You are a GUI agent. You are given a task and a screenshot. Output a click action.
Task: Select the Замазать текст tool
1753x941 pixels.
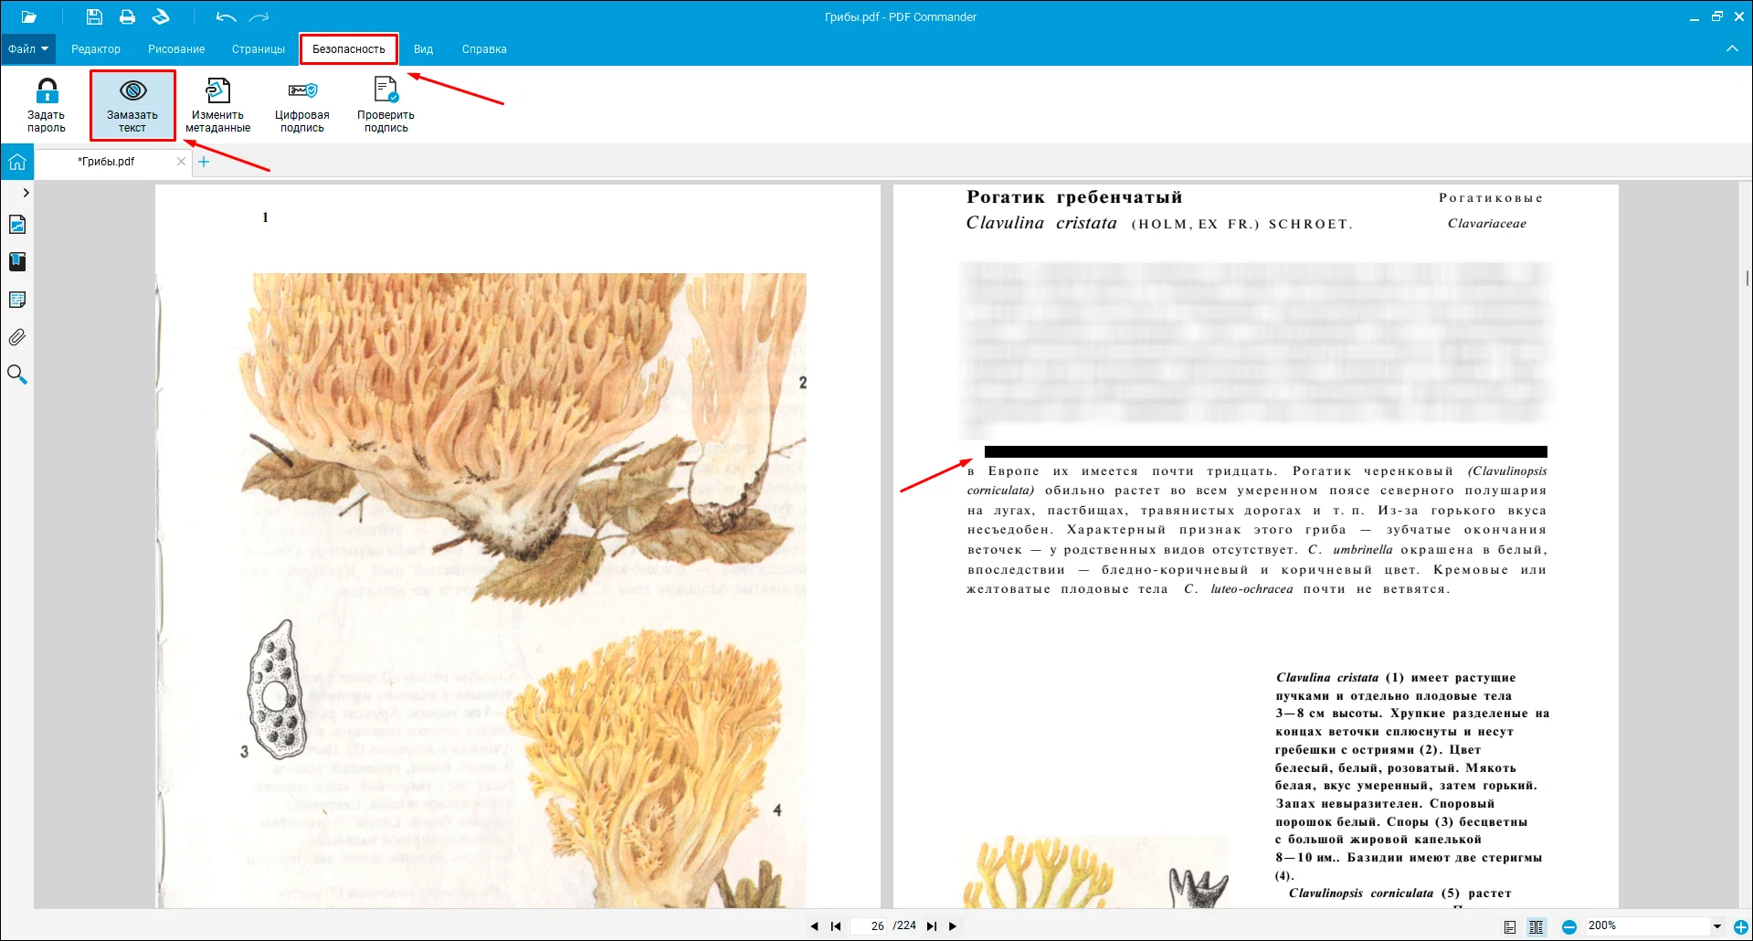132,105
